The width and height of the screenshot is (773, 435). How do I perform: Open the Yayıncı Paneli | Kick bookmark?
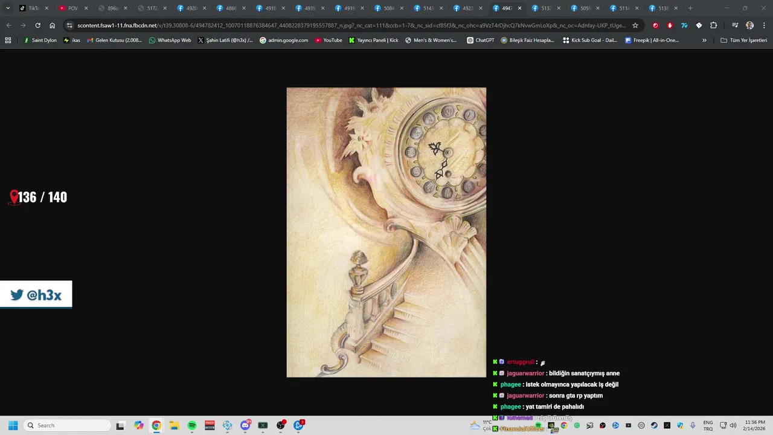(x=374, y=40)
